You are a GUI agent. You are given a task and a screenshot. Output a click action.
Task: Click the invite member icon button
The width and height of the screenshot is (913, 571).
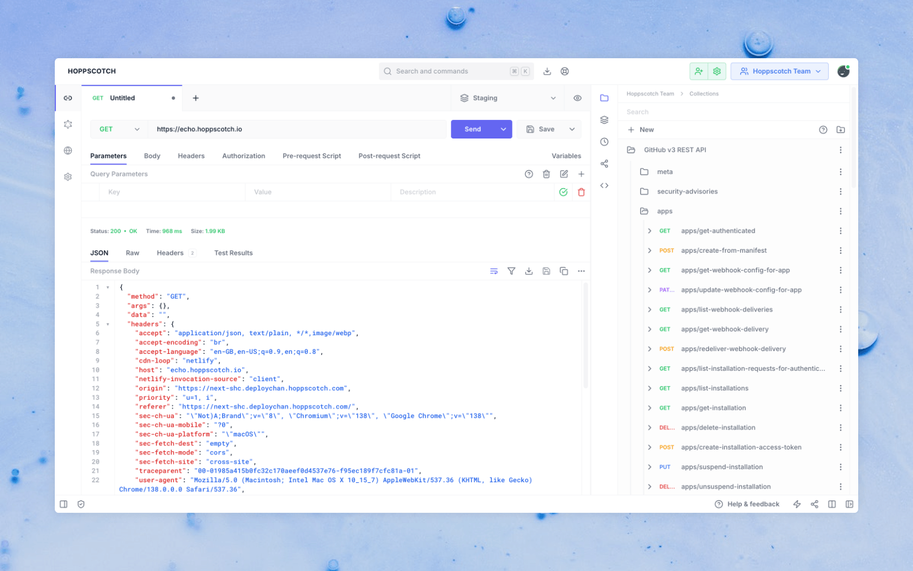[699, 71]
